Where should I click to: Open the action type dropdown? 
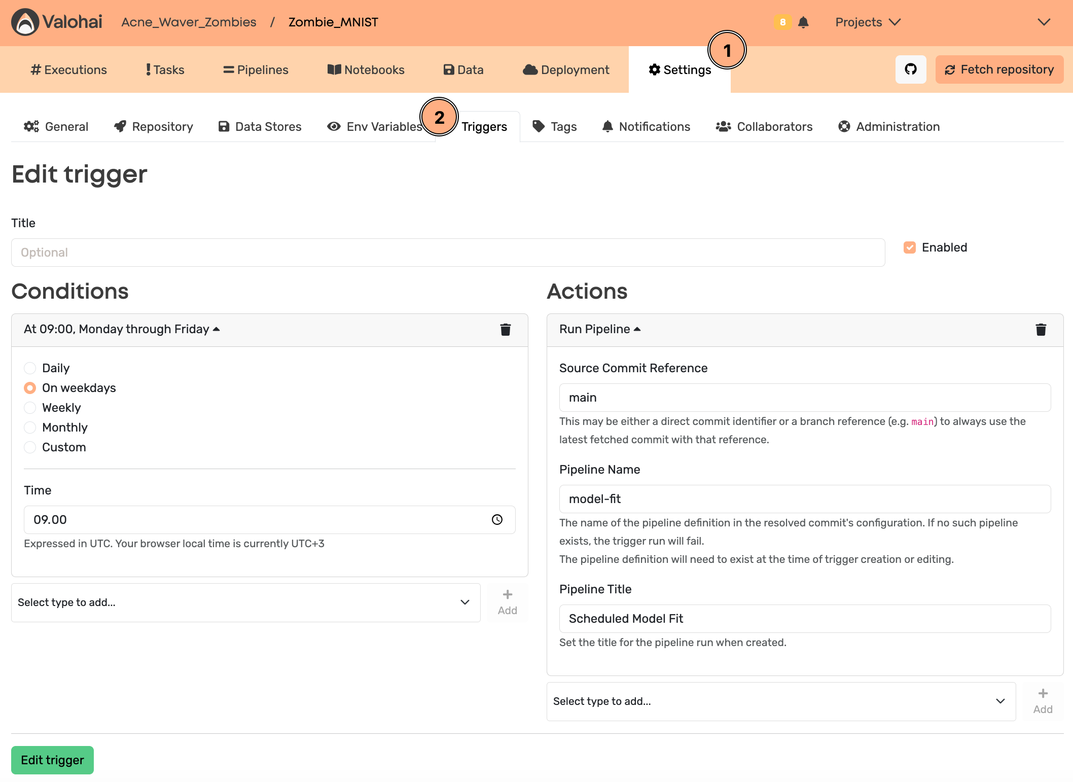click(x=781, y=701)
